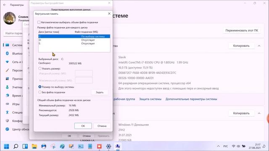This screenshot has height=151, width=269.
Task: Collapse the Windows specifications section chevron
Action: [x=259, y=113]
